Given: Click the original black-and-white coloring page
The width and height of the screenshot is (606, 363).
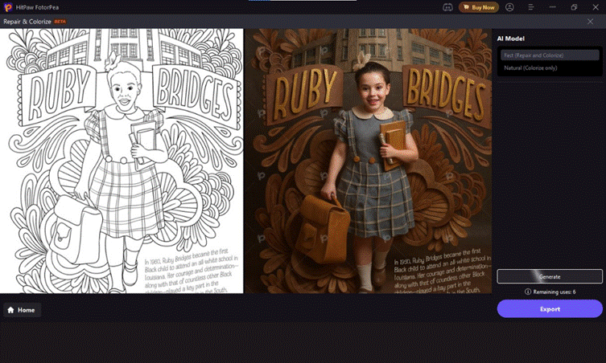Looking at the screenshot, I should tap(122, 161).
